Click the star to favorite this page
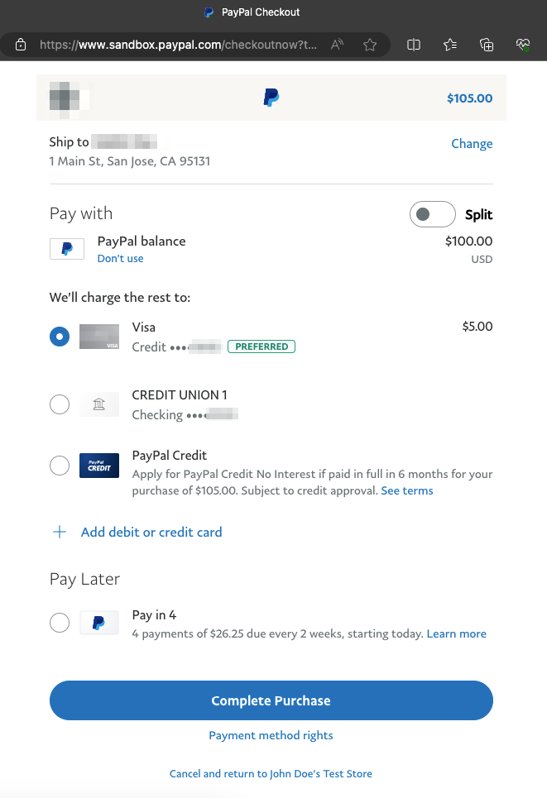 (370, 45)
